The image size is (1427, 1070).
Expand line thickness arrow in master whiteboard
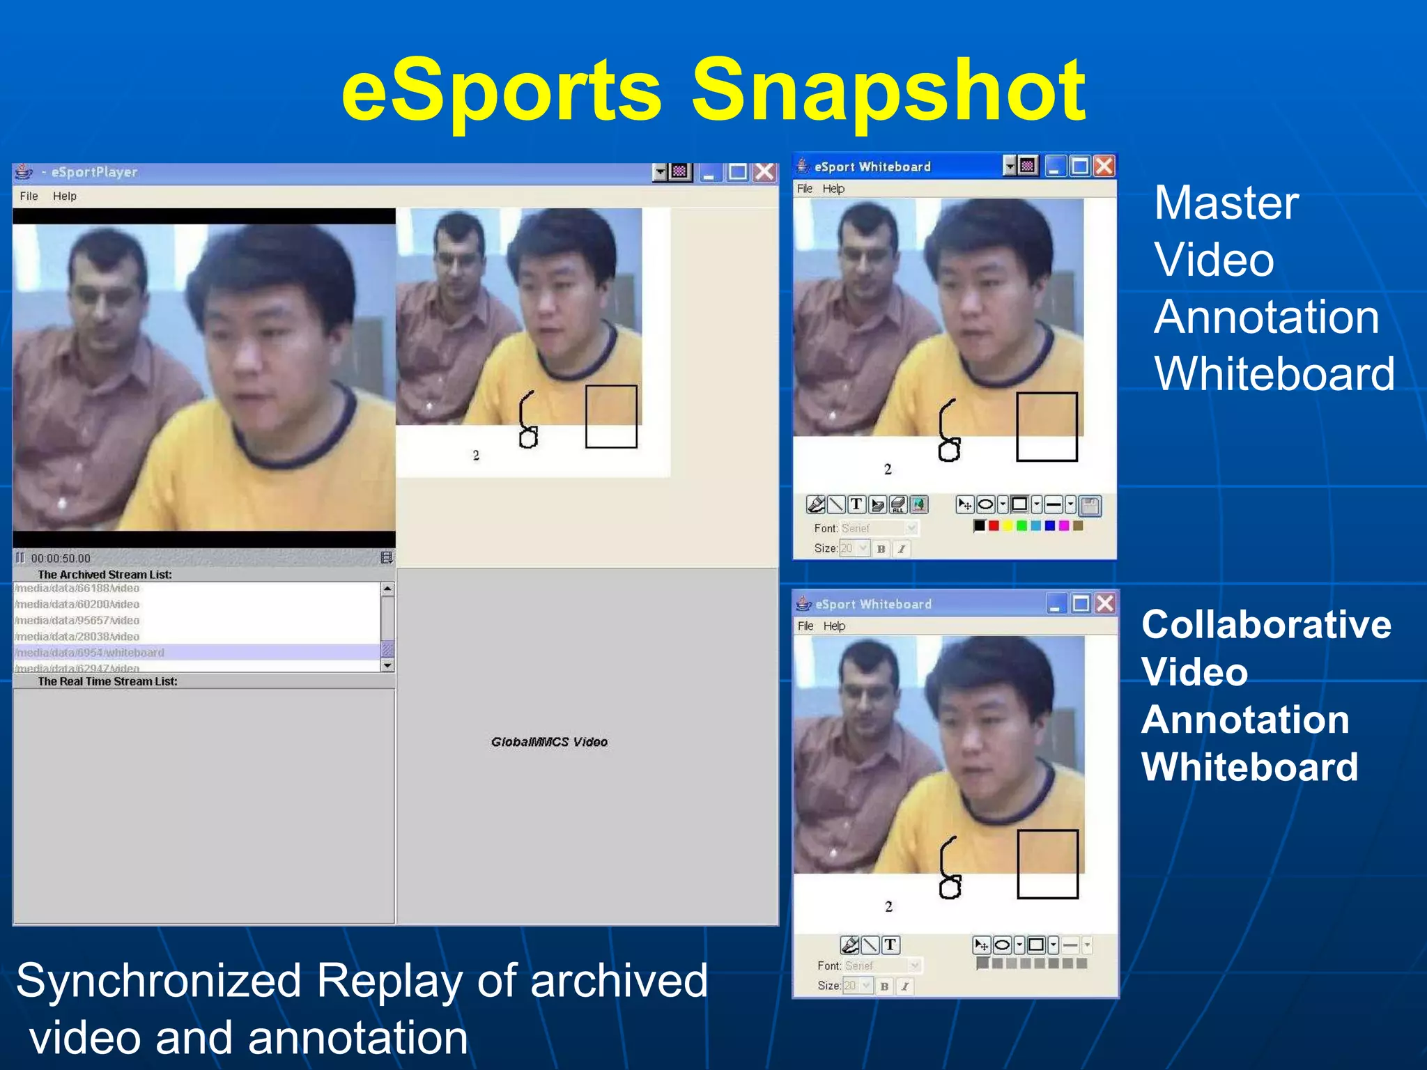click(1071, 504)
